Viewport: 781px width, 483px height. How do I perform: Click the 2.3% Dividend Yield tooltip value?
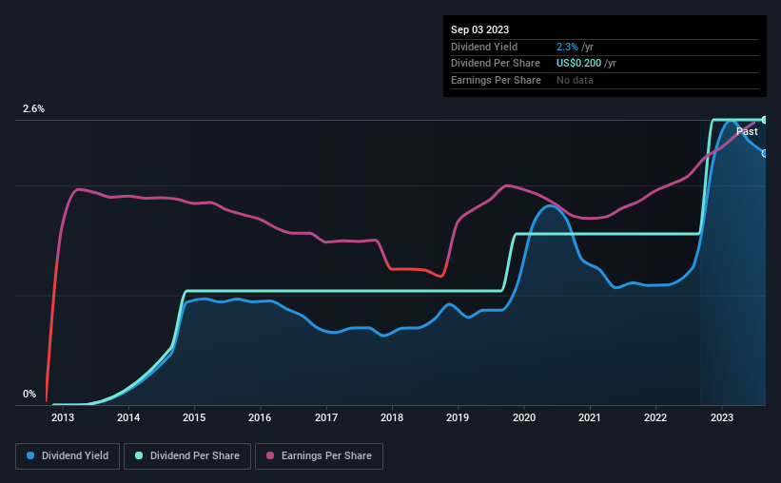coord(567,47)
